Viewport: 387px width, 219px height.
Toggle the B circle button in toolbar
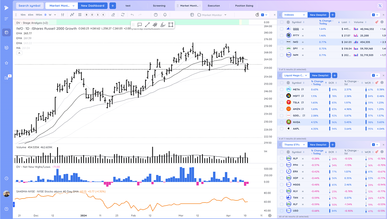[87, 15]
